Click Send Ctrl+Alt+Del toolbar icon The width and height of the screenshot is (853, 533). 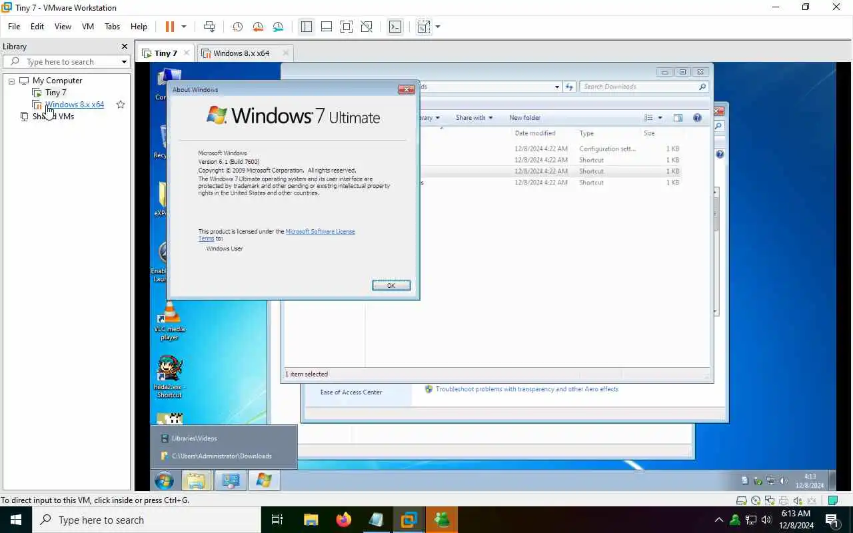coord(209,27)
